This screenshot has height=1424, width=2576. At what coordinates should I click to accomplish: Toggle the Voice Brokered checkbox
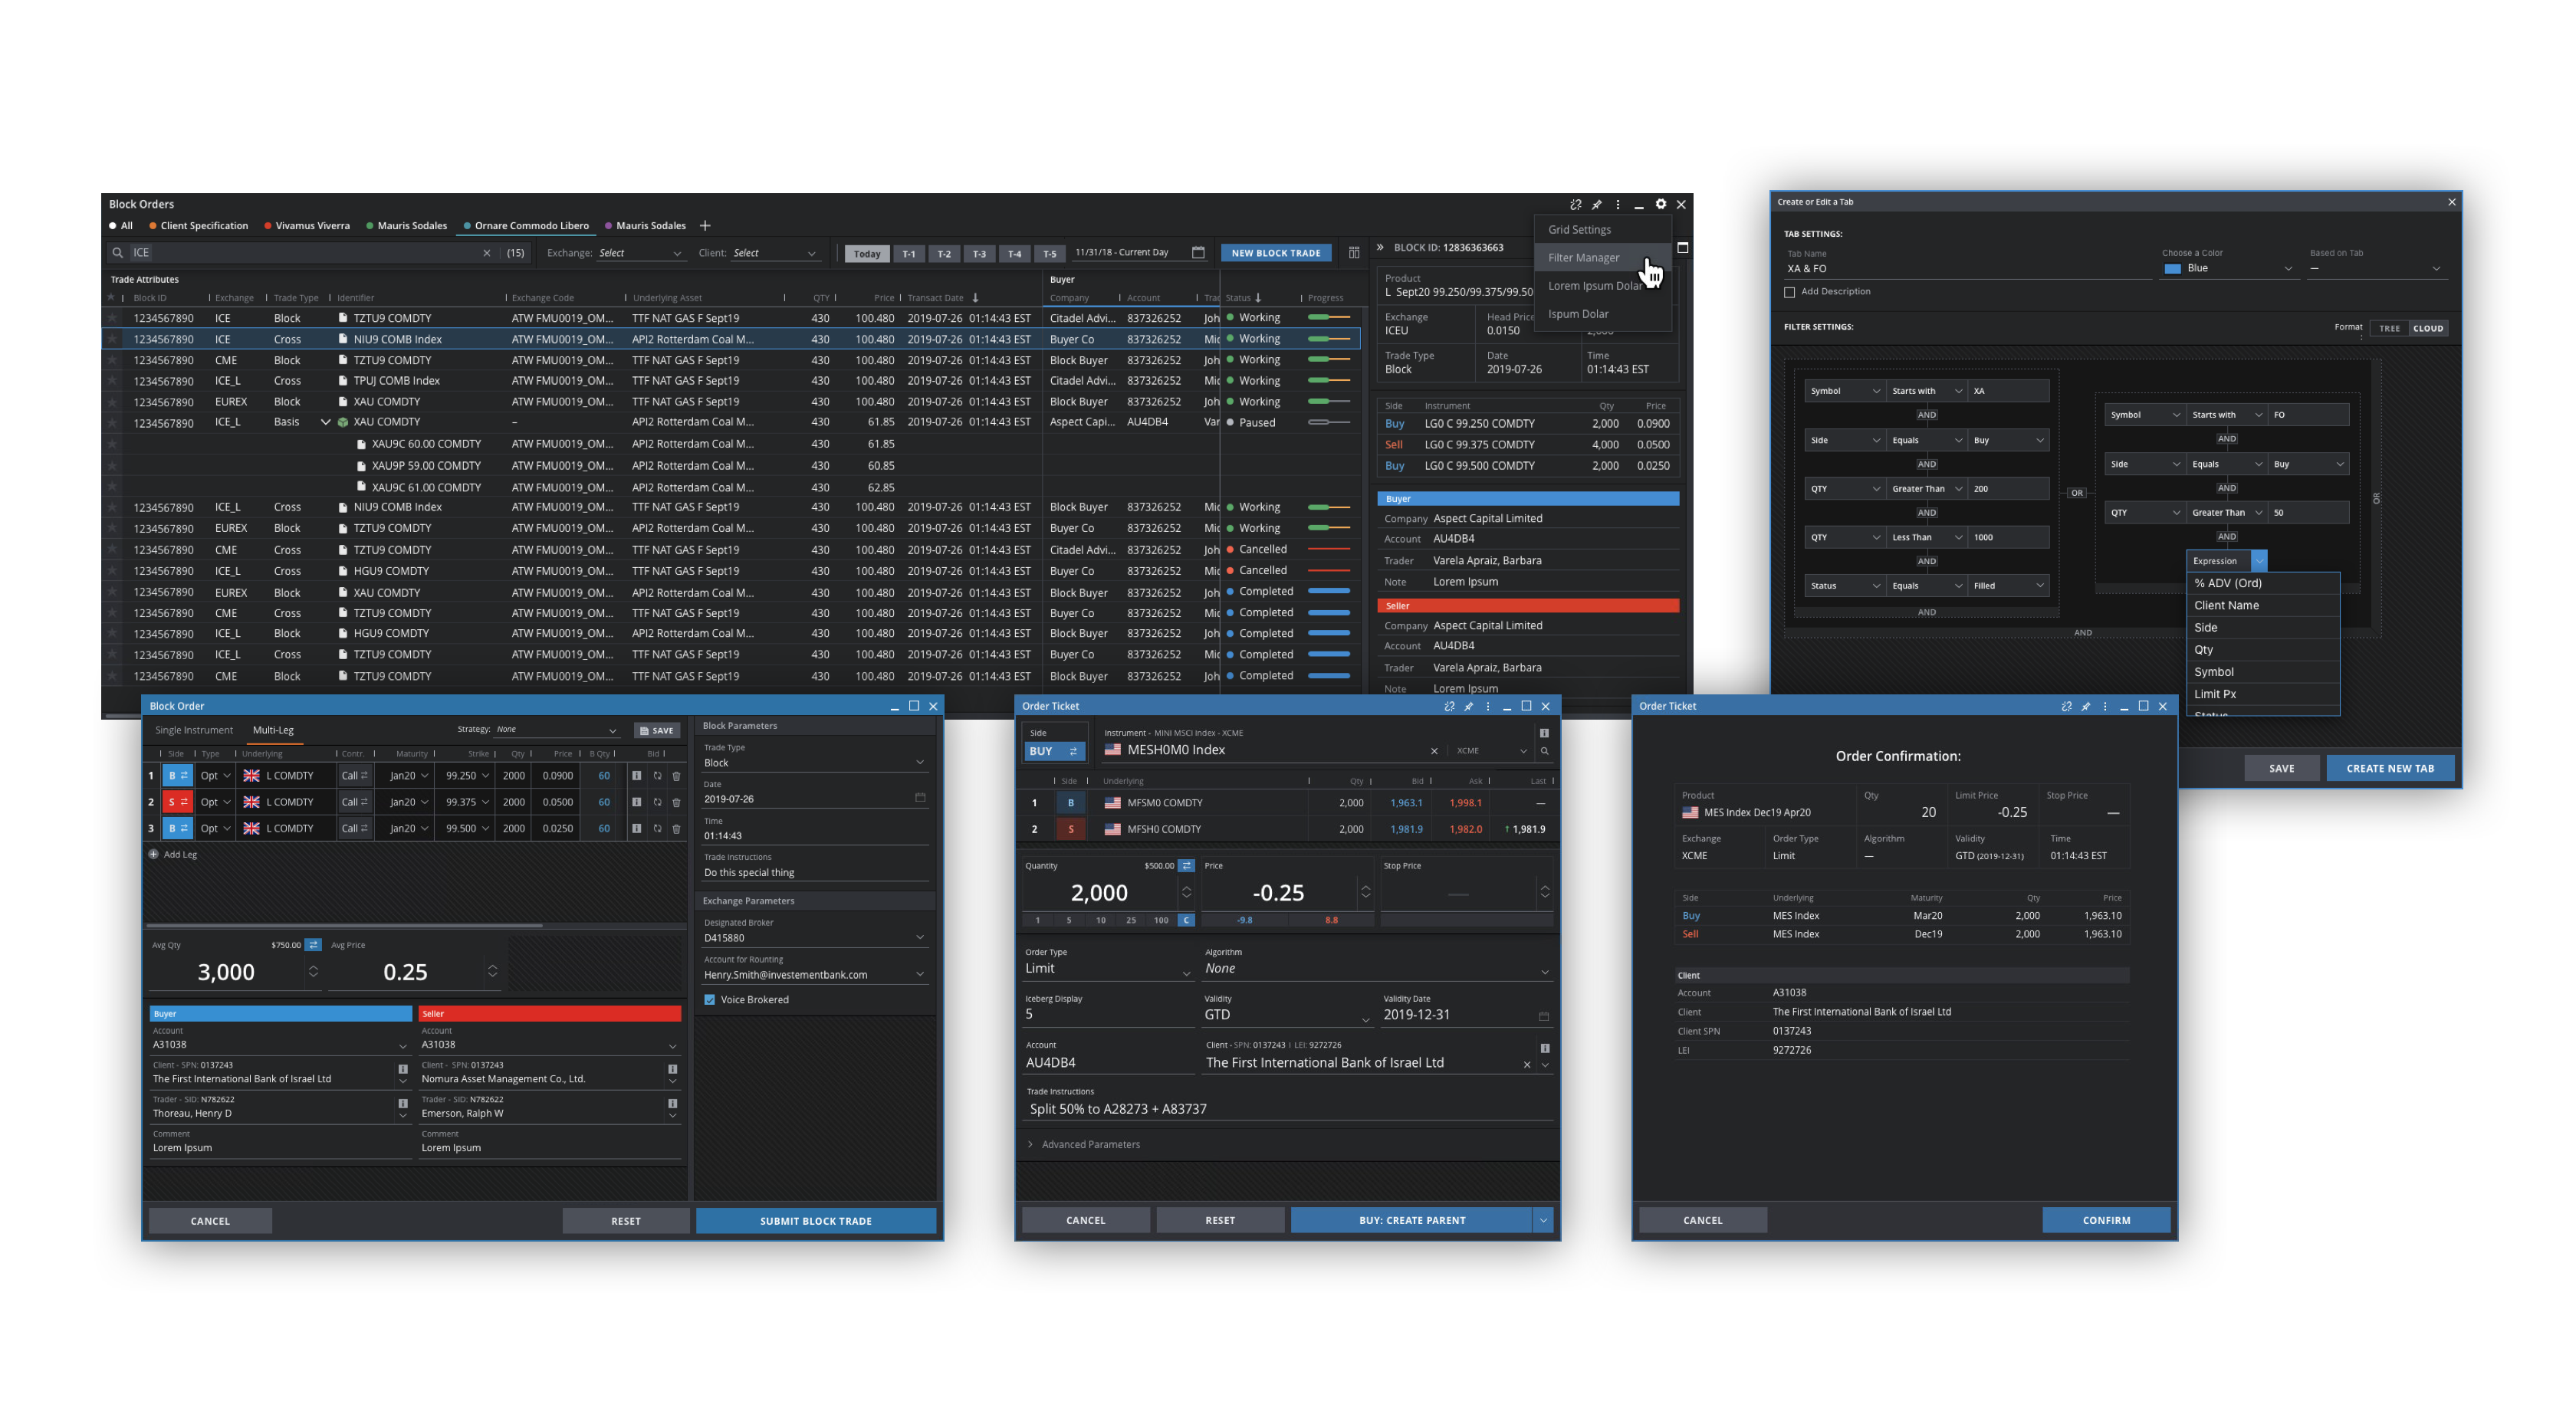(710, 1000)
